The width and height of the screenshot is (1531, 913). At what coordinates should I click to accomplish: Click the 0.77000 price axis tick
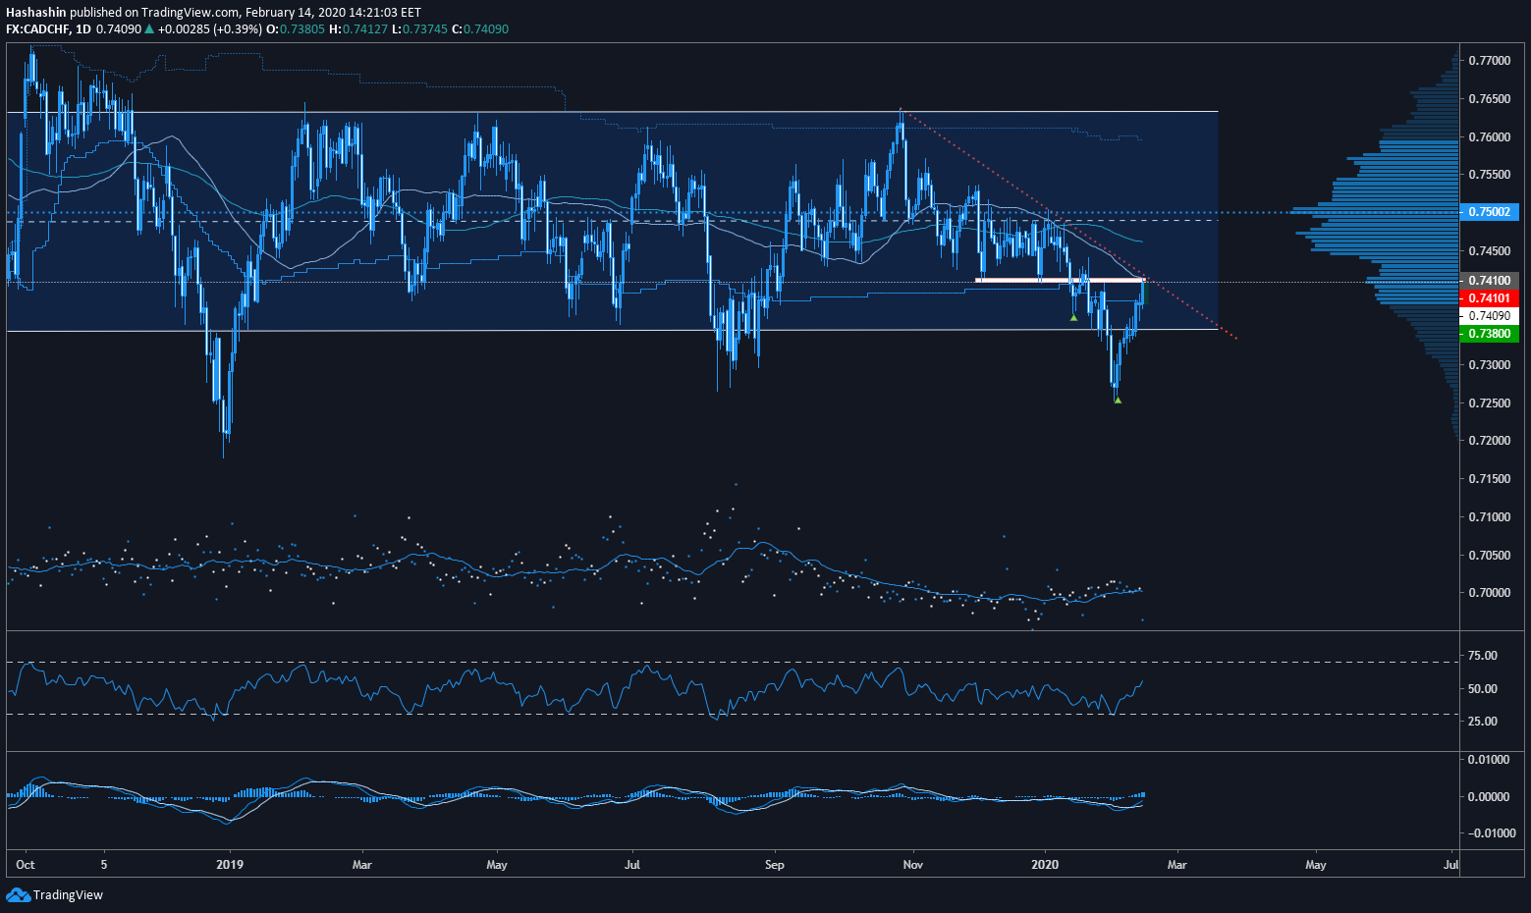click(1490, 61)
